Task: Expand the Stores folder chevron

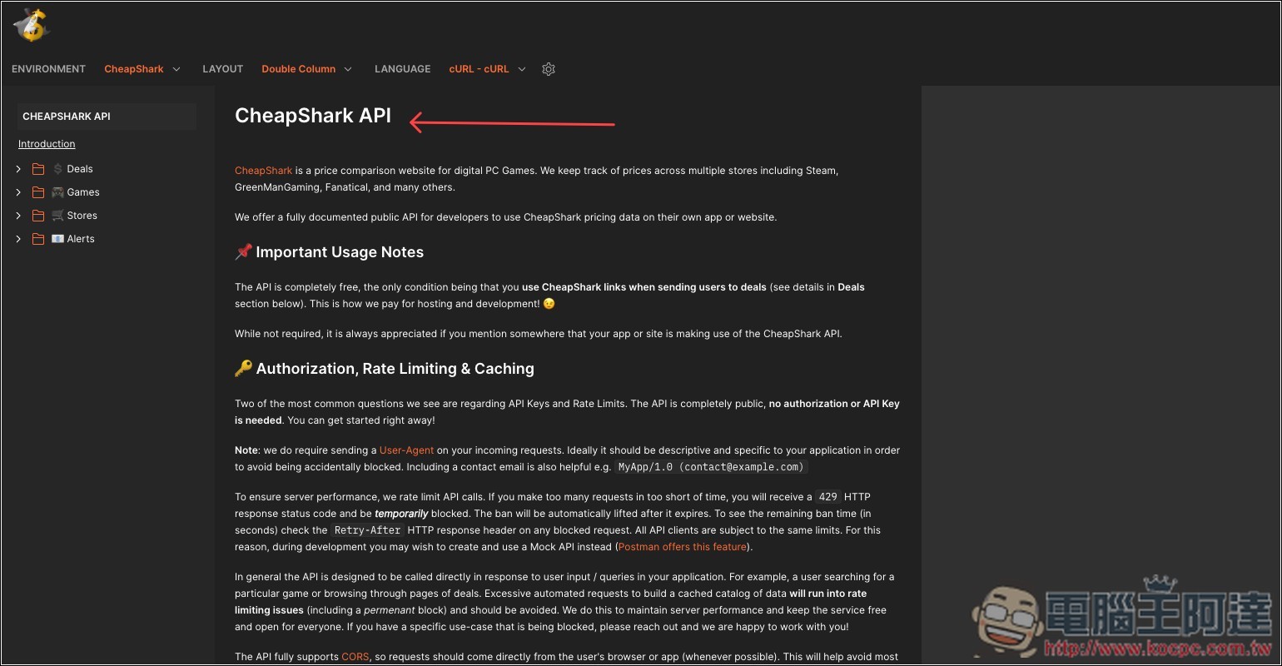Action: click(18, 216)
